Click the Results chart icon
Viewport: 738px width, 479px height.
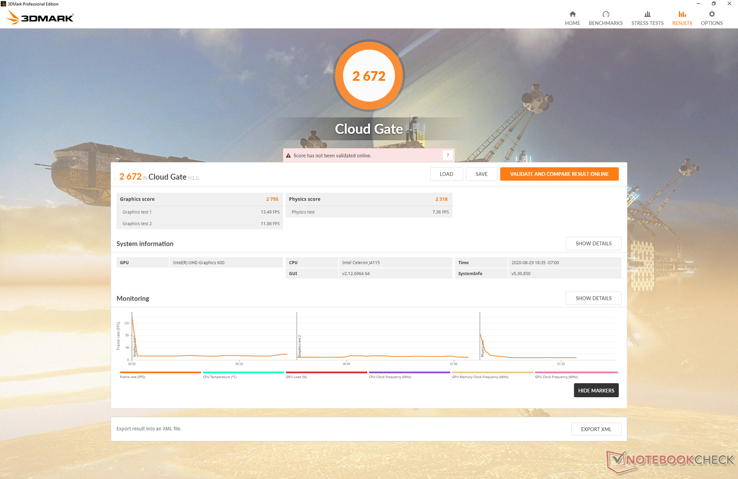point(682,14)
